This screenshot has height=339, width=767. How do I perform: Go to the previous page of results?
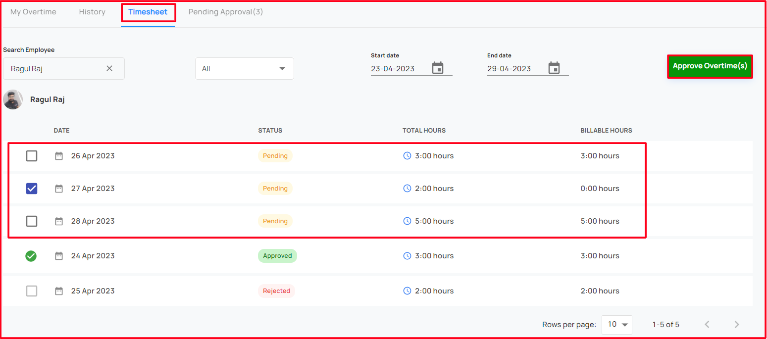tap(707, 325)
